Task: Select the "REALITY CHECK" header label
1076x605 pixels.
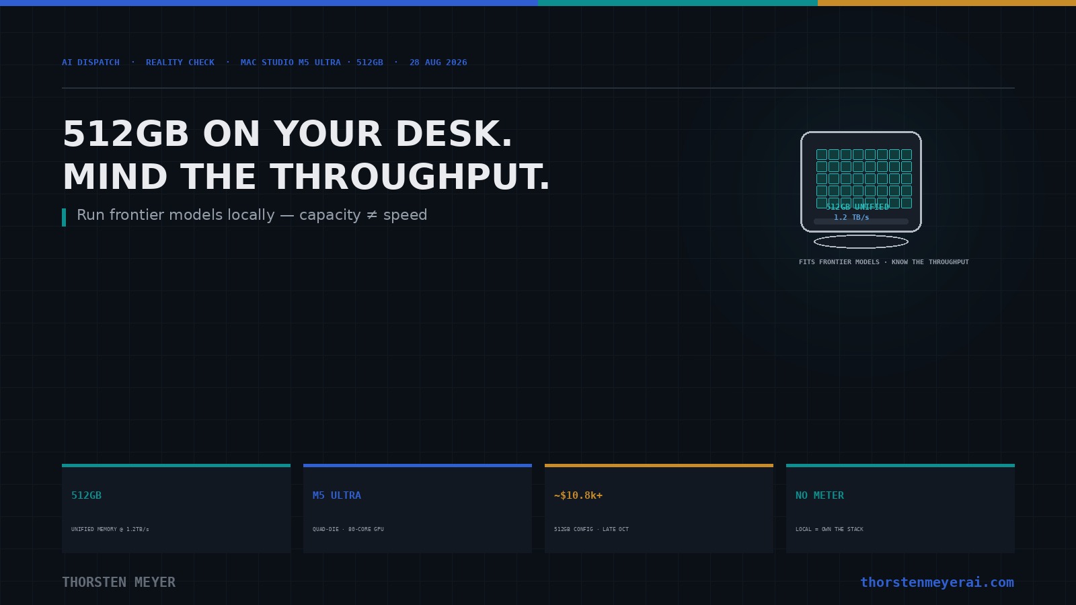Action: coord(180,63)
